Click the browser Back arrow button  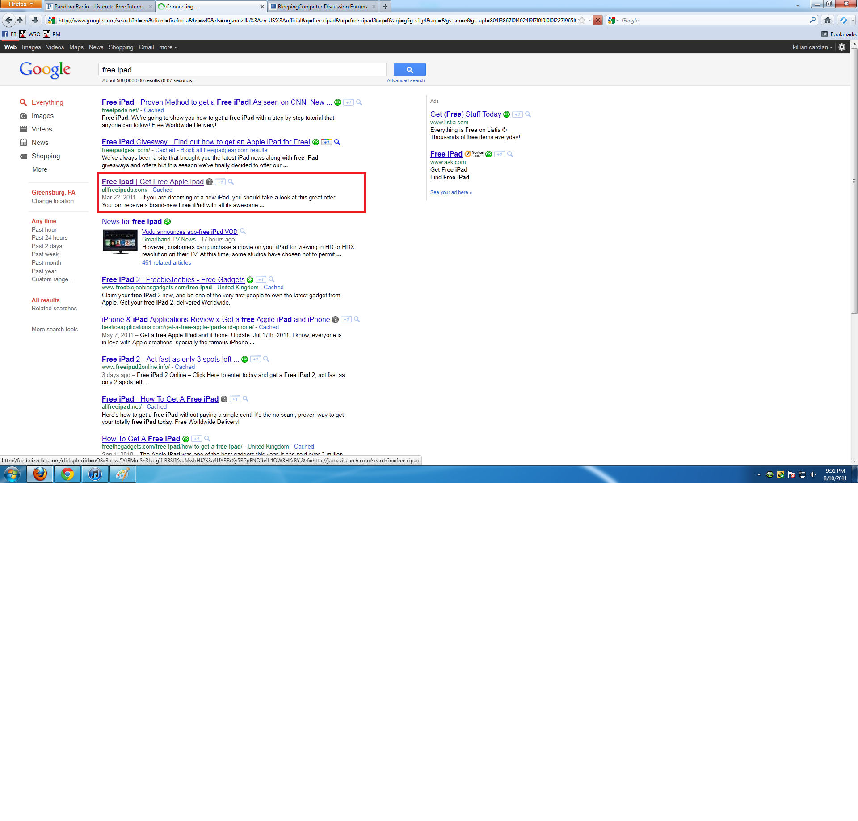pyautogui.click(x=9, y=20)
